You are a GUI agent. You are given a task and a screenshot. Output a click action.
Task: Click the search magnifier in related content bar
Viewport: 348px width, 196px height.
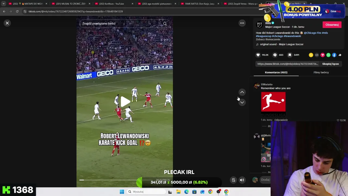(165, 24)
